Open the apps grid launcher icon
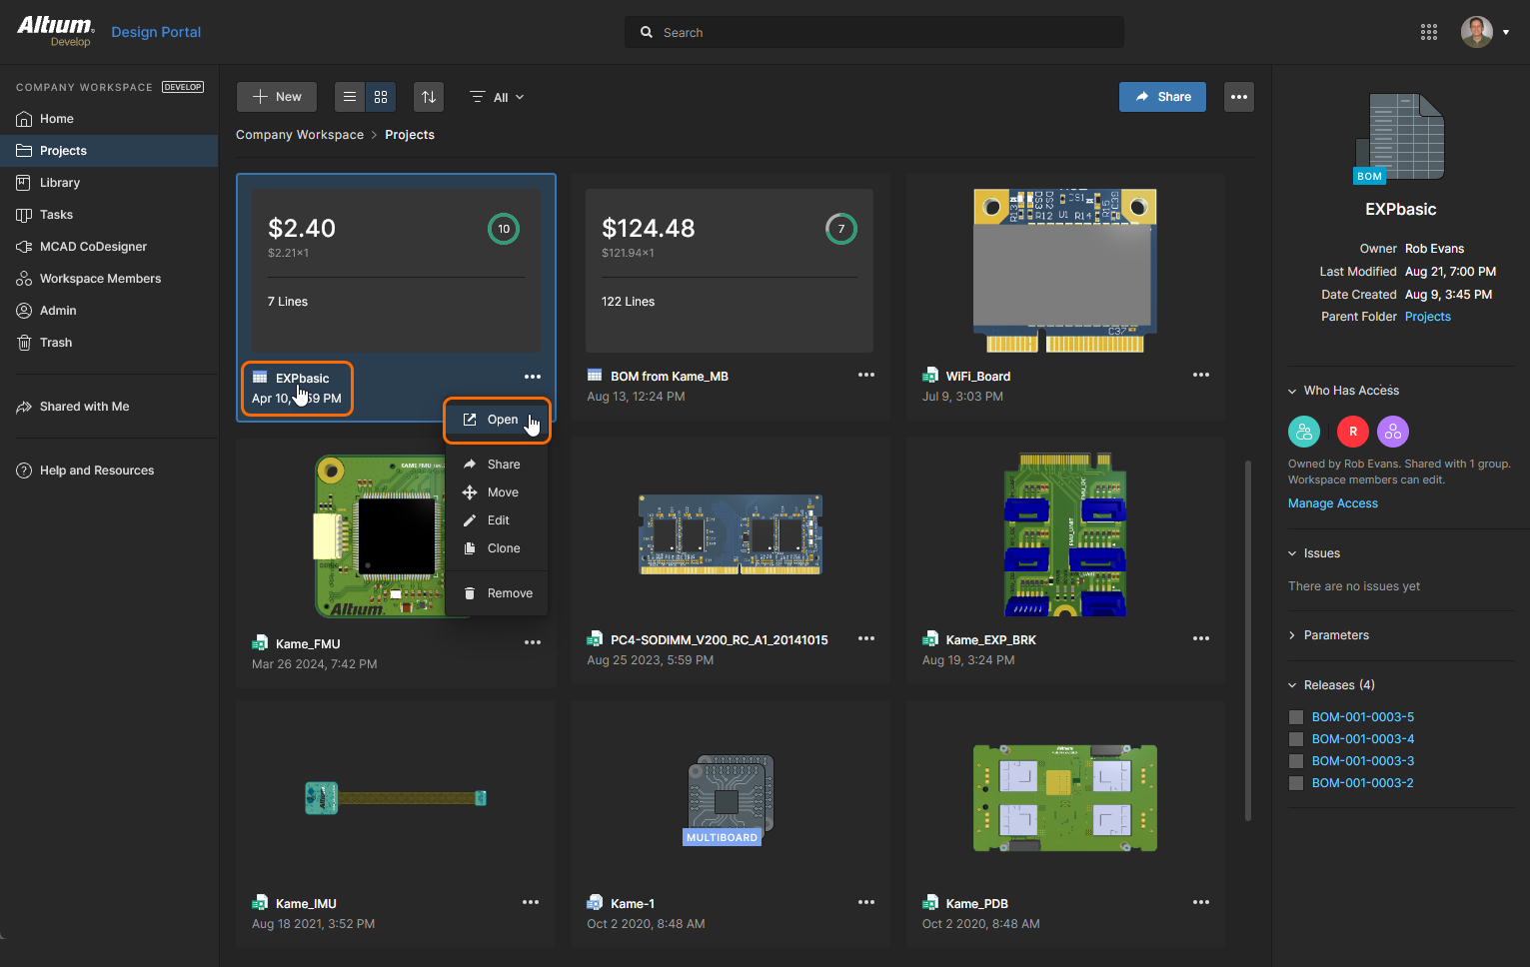Screen dimensions: 1530x967 point(1429,32)
